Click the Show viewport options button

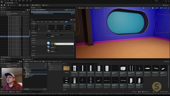[x=91, y=8]
